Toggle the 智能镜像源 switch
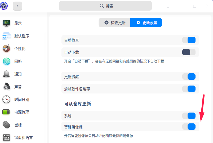The height and width of the screenshot is (143, 213). 189,127
